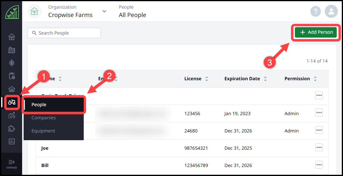Choose Companies in the flyout menu
The width and height of the screenshot is (343, 176).
click(44, 118)
